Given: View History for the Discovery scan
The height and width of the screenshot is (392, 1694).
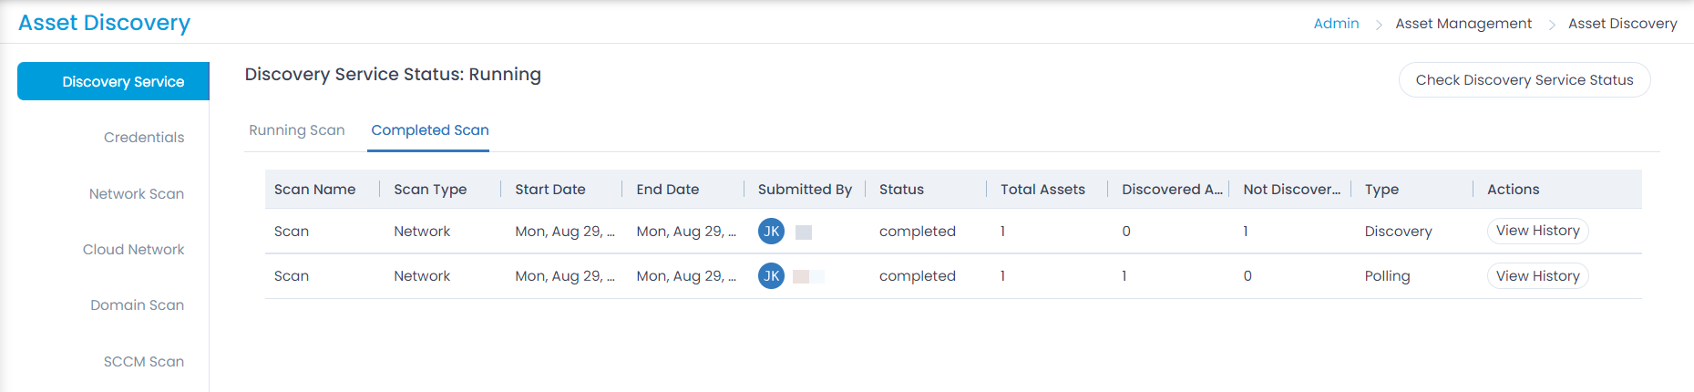Looking at the screenshot, I should click(x=1538, y=231).
